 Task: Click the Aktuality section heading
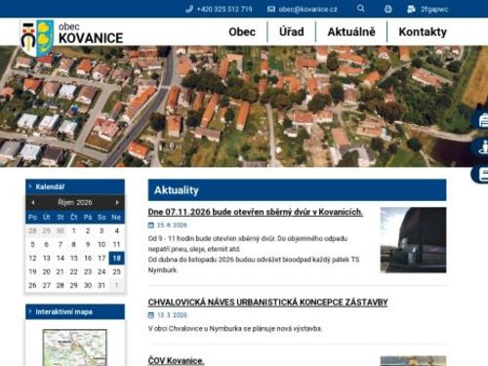pos(177,190)
